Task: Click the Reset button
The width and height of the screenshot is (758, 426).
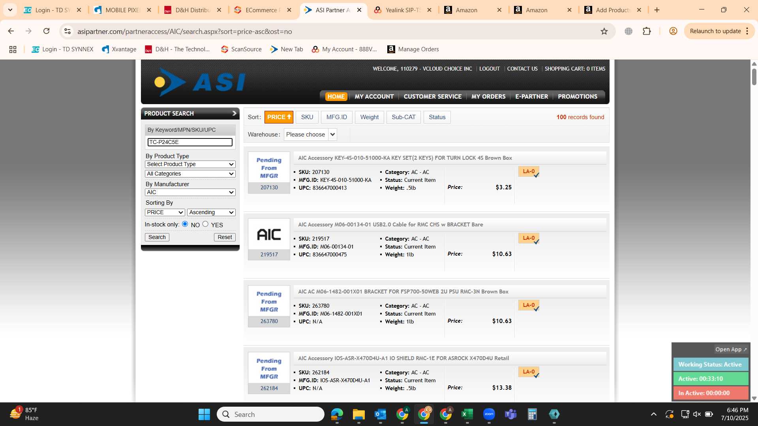Action: coord(225,237)
